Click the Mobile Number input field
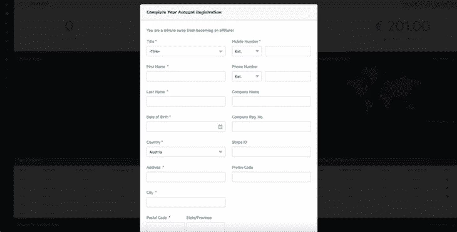Viewport: 457px width, 232px height. point(288,51)
